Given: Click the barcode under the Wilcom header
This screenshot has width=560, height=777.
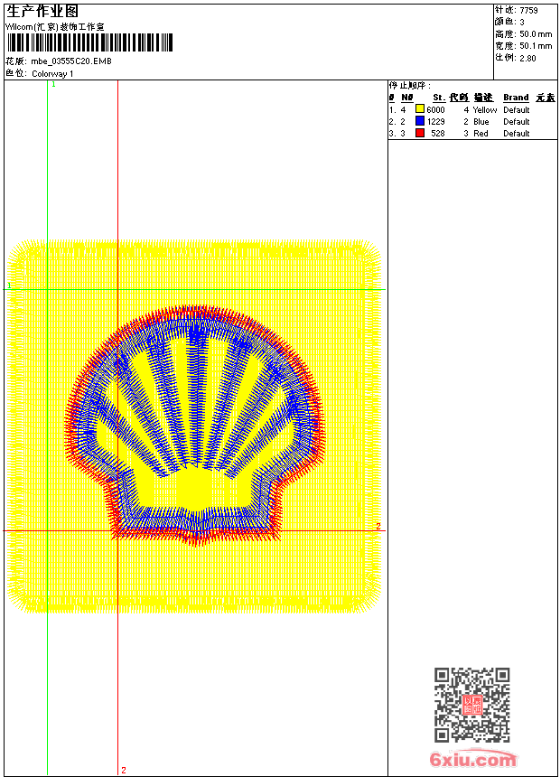Looking at the screenshot, I should point(89,42).
